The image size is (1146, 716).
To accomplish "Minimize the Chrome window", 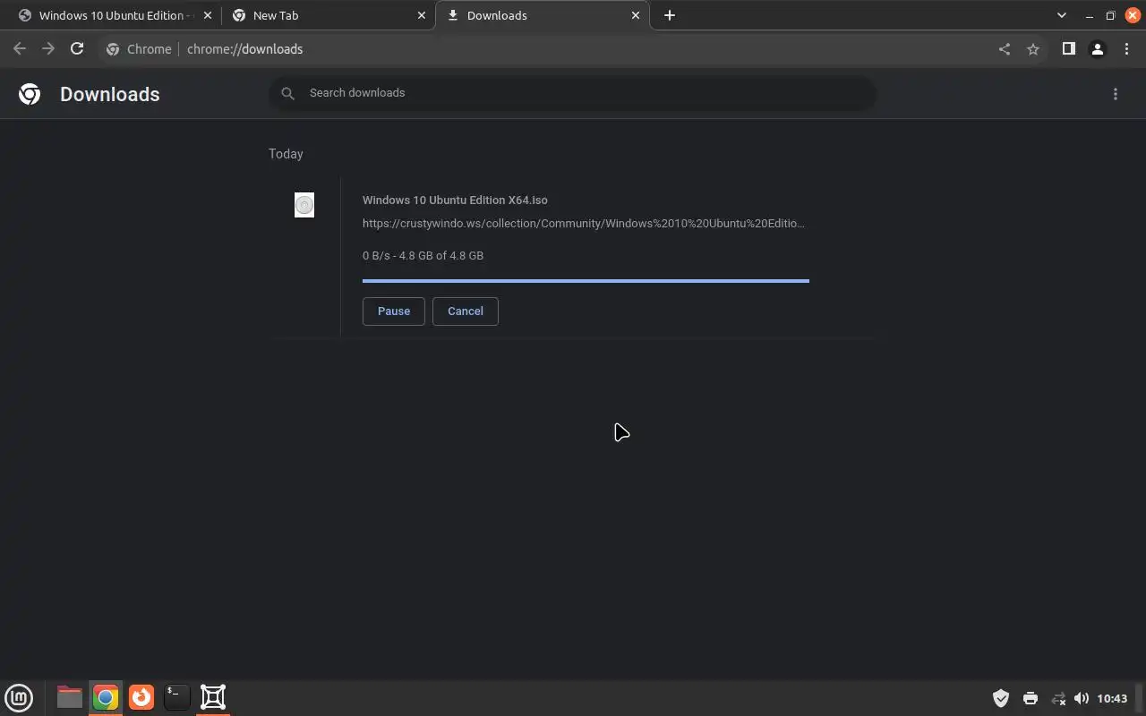I will click(1090, 15).
